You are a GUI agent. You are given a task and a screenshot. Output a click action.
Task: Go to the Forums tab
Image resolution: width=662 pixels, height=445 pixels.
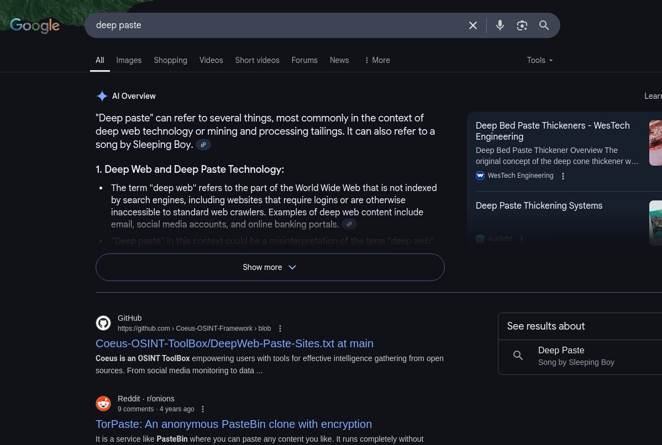(304, 60)
